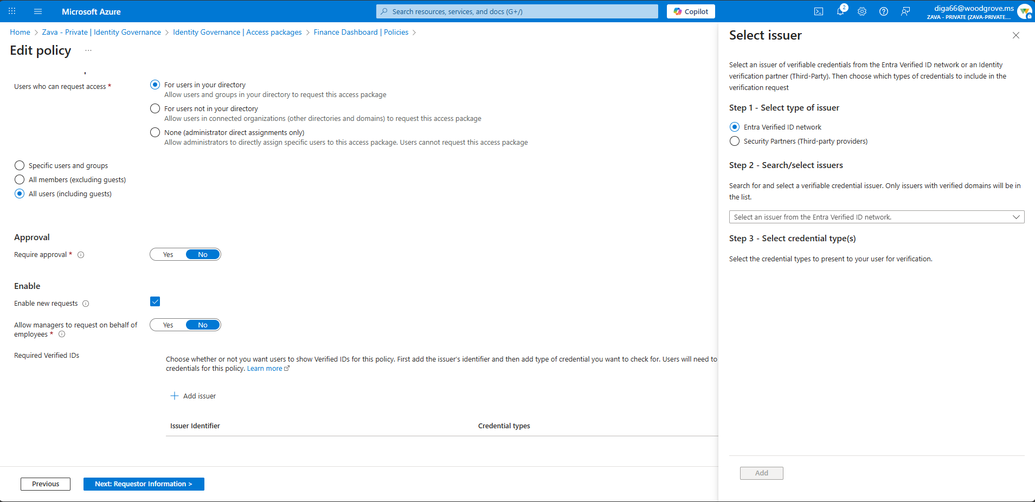This screenshot has height=502, width=1035.
Task: Open Zava - Private Identity Governance breadcrumb
Action: pos(101,32)
